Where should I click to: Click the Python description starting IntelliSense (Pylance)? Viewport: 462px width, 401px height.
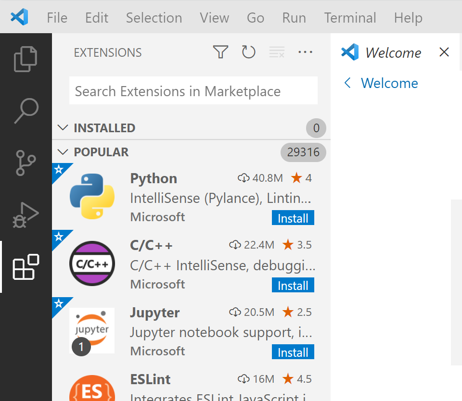[x=221, y=198]
